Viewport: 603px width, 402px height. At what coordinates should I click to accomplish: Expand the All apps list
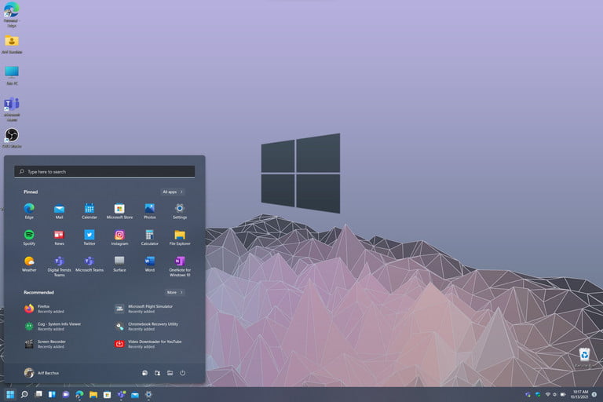(173, 192)
